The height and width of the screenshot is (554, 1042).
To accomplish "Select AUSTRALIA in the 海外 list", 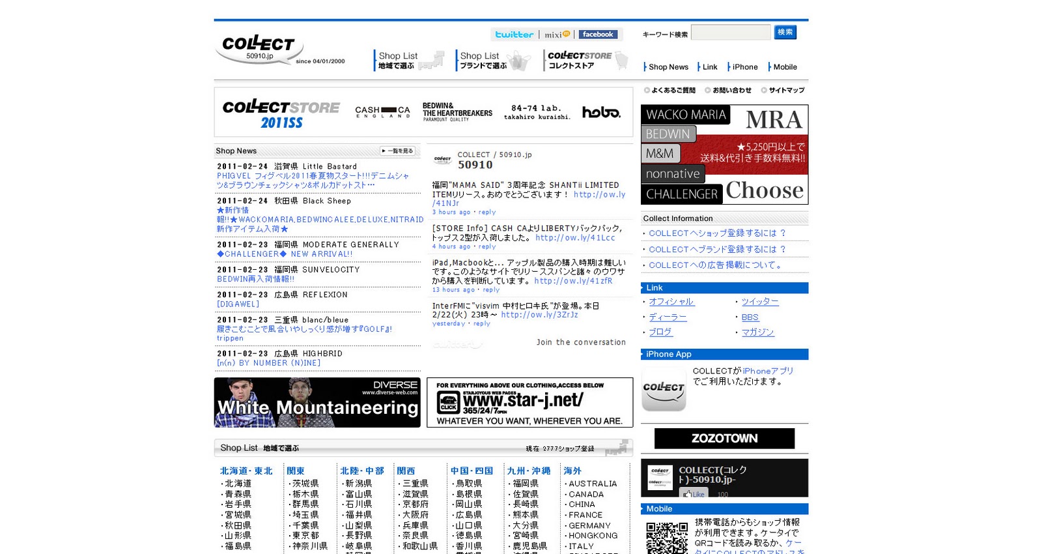I will tap(593, 484).
